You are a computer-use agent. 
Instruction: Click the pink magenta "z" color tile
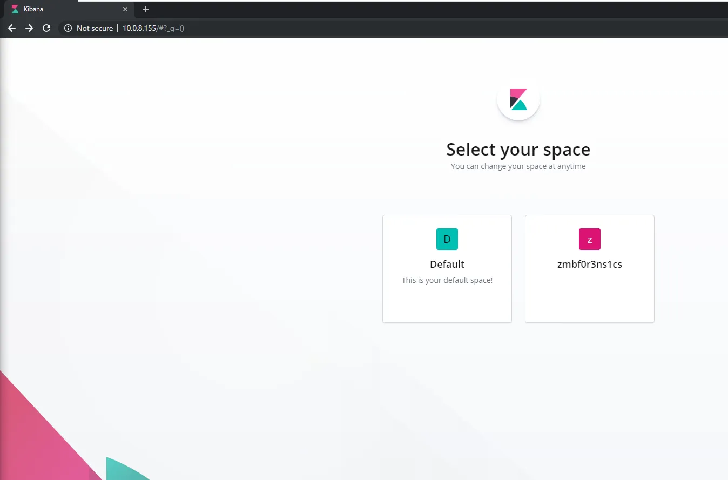coord(589,239)
